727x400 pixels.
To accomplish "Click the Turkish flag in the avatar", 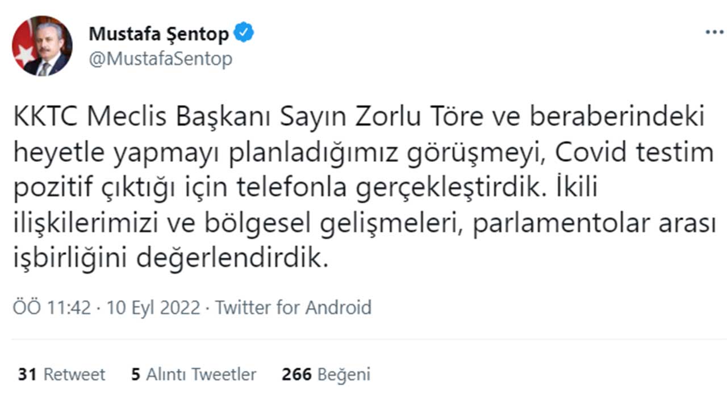I will pyautogui.click(x=23, y=49).
